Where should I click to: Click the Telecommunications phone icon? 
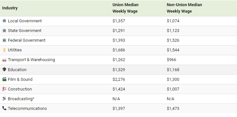click(4, 108)
